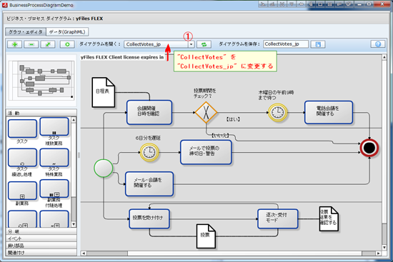Click the green play layout button
393x262 pixels.
point(67,44)
